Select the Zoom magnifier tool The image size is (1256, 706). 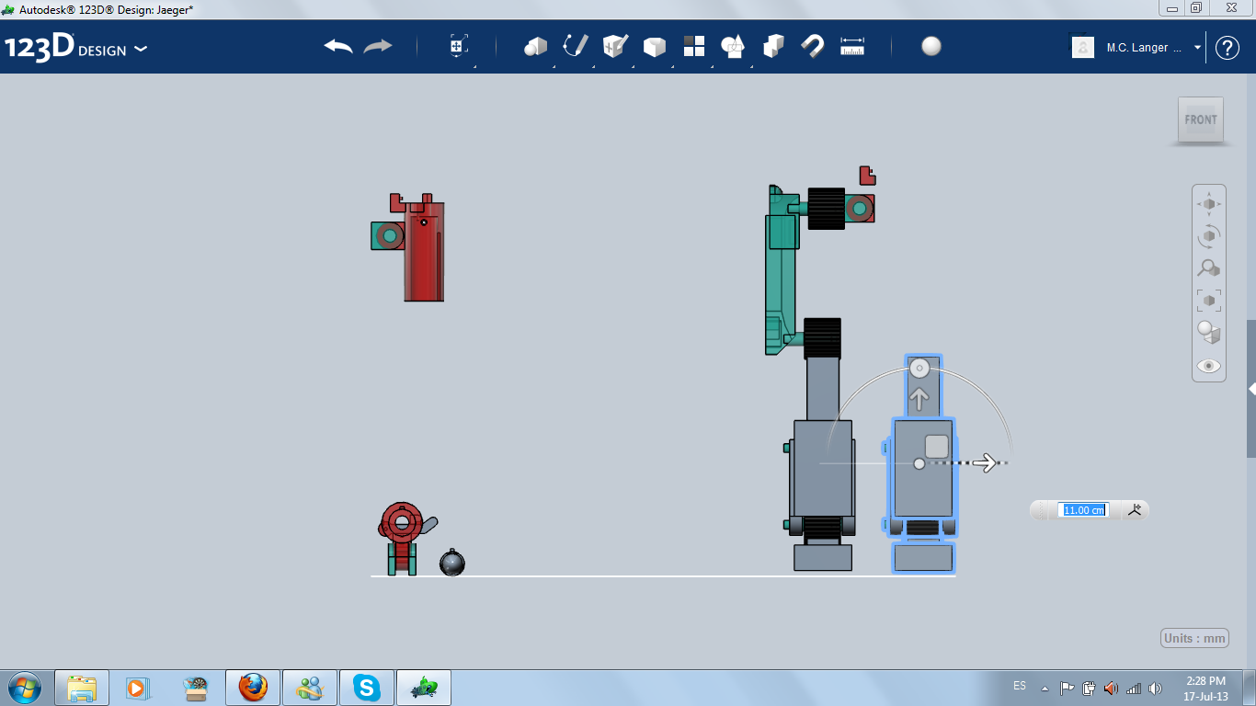(1208, 268)
